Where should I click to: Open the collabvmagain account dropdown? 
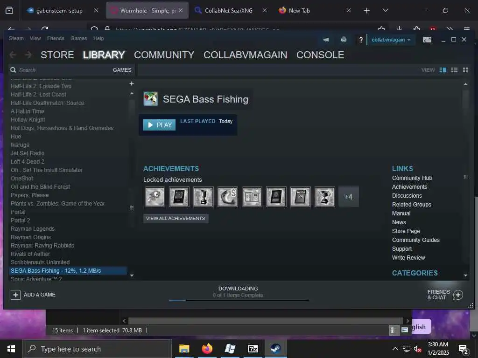[391, 40]
